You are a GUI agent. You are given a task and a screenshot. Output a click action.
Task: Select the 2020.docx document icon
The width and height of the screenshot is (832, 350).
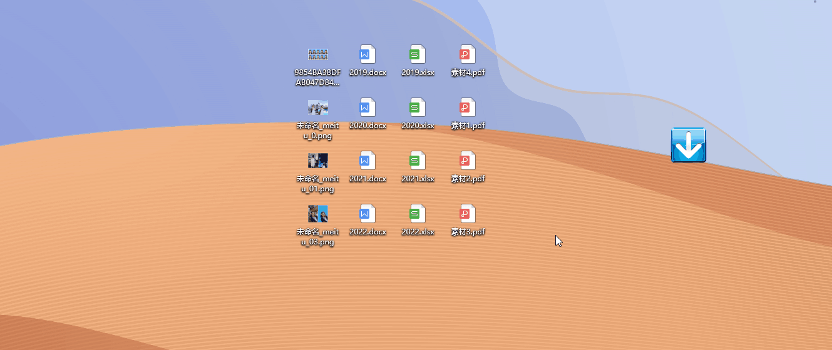point(367,107)
